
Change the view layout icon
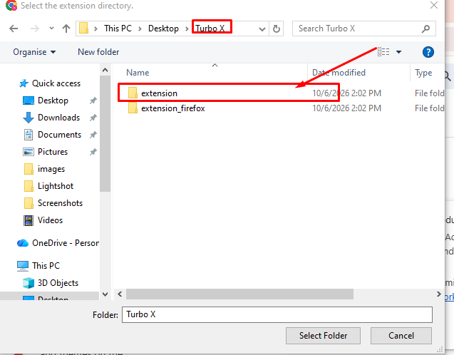[x=383, y=52]
